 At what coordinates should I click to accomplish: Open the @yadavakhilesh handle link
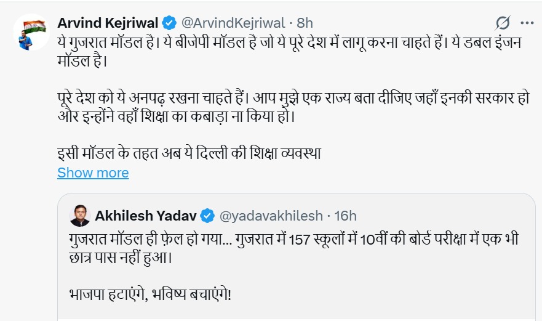click(x=271, y=216)
